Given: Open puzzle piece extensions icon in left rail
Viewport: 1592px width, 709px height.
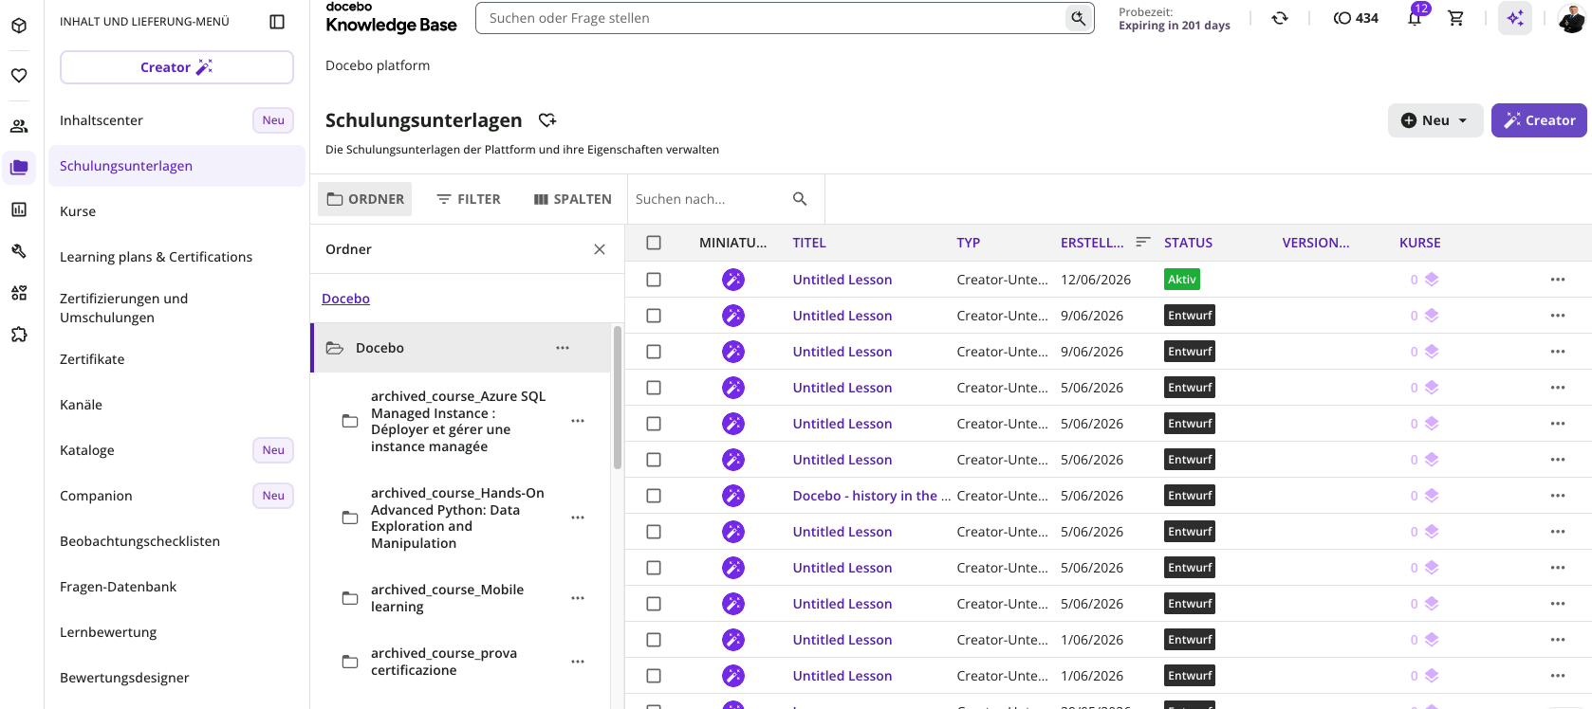Looking at the screenshot, I should pos(19,335).
